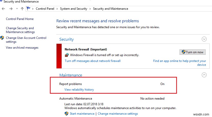
Task: Select System and Security breadcrumb
Action: [74, 9]
